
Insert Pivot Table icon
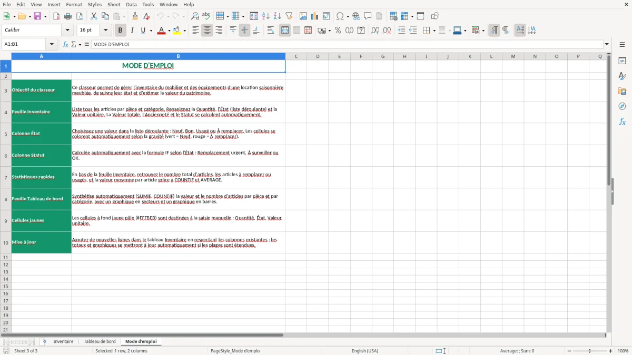tap(327, 16)
